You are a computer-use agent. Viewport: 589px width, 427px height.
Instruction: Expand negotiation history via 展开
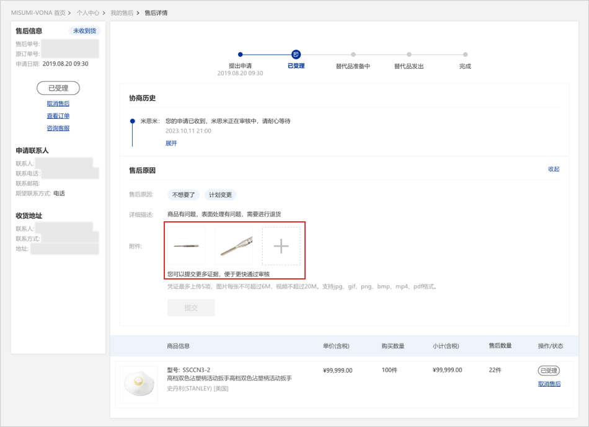[x=171, y=143]
